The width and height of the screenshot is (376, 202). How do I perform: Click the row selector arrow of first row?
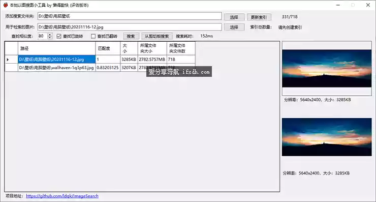pyautogui.click(x=11, y=60)
